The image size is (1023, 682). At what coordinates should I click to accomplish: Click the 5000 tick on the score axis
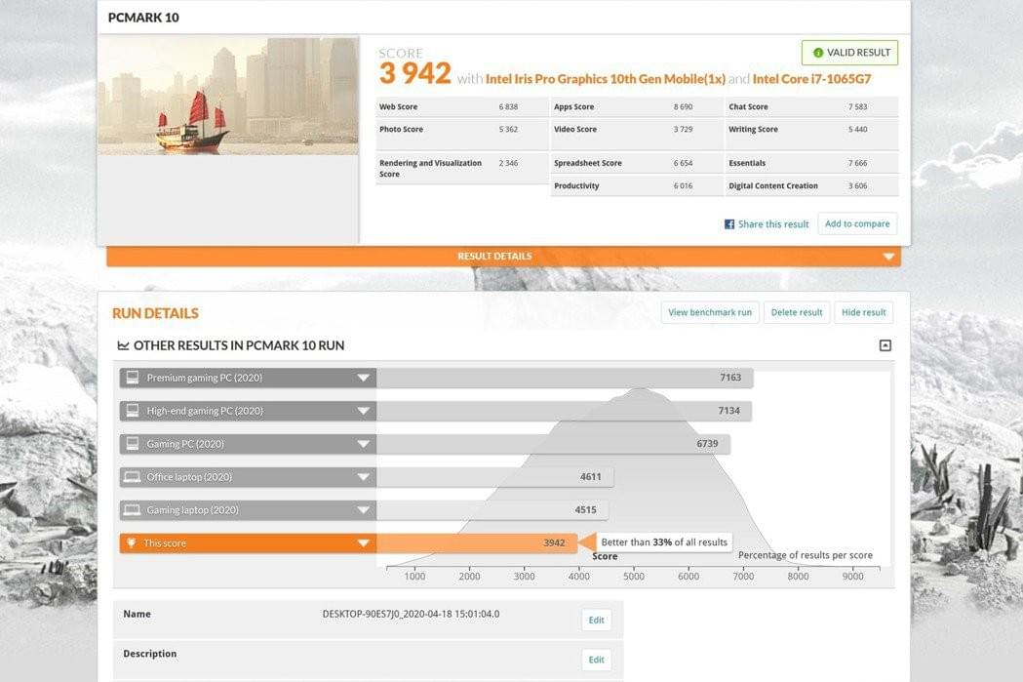point(634,577)
